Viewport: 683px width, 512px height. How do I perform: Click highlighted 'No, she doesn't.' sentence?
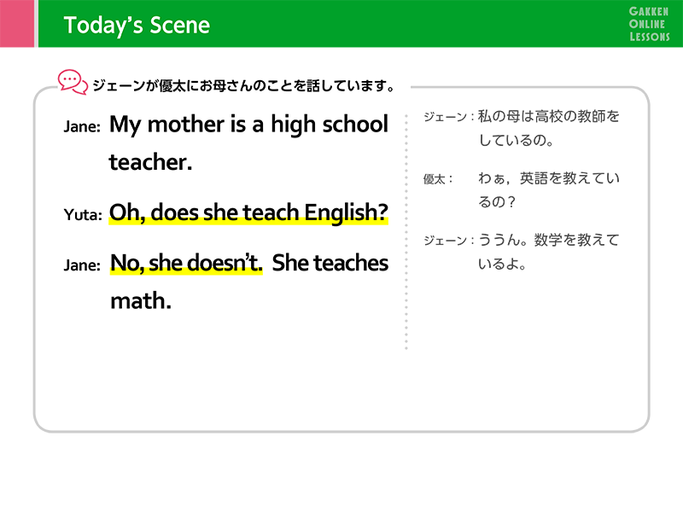(186, 264)
